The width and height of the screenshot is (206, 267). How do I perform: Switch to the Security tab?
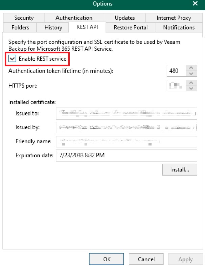(x=24, y=18)
